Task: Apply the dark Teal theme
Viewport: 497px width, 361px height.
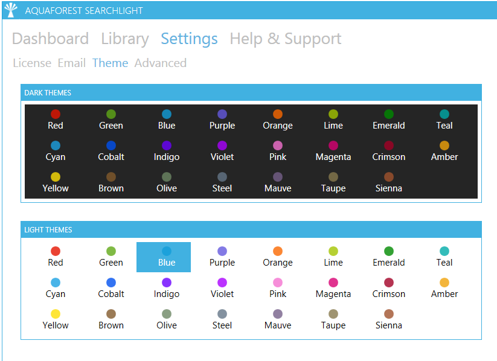Action: coord(444,119)
